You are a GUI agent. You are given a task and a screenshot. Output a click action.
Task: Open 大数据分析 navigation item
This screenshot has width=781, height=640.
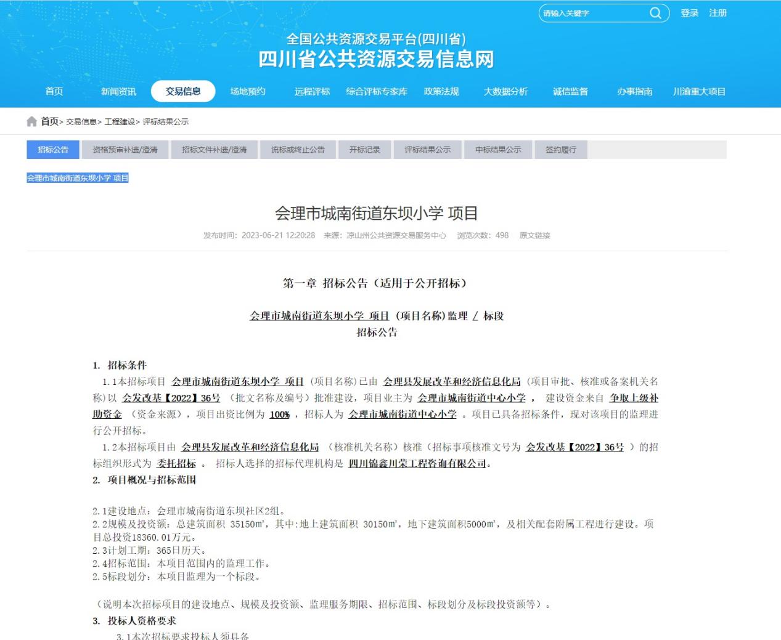(x=505, y=91)
